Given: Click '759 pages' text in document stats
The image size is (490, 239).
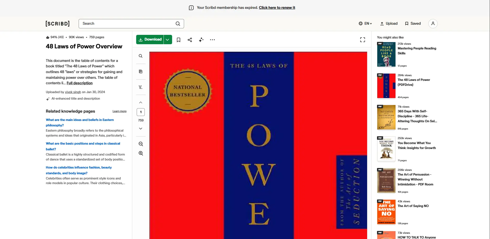Looking at the screenshot, I should point(97,37).
